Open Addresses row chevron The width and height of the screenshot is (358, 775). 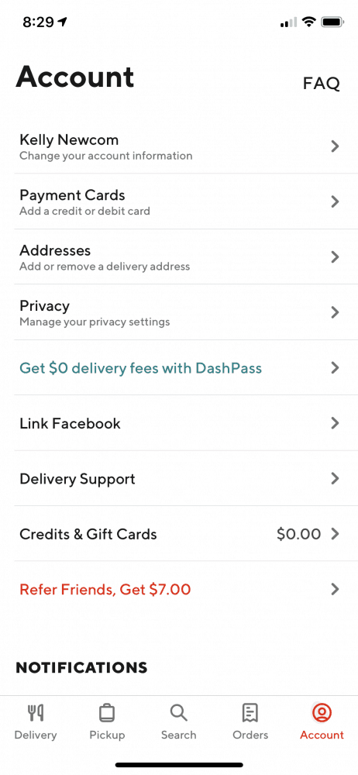pos(335,257)
